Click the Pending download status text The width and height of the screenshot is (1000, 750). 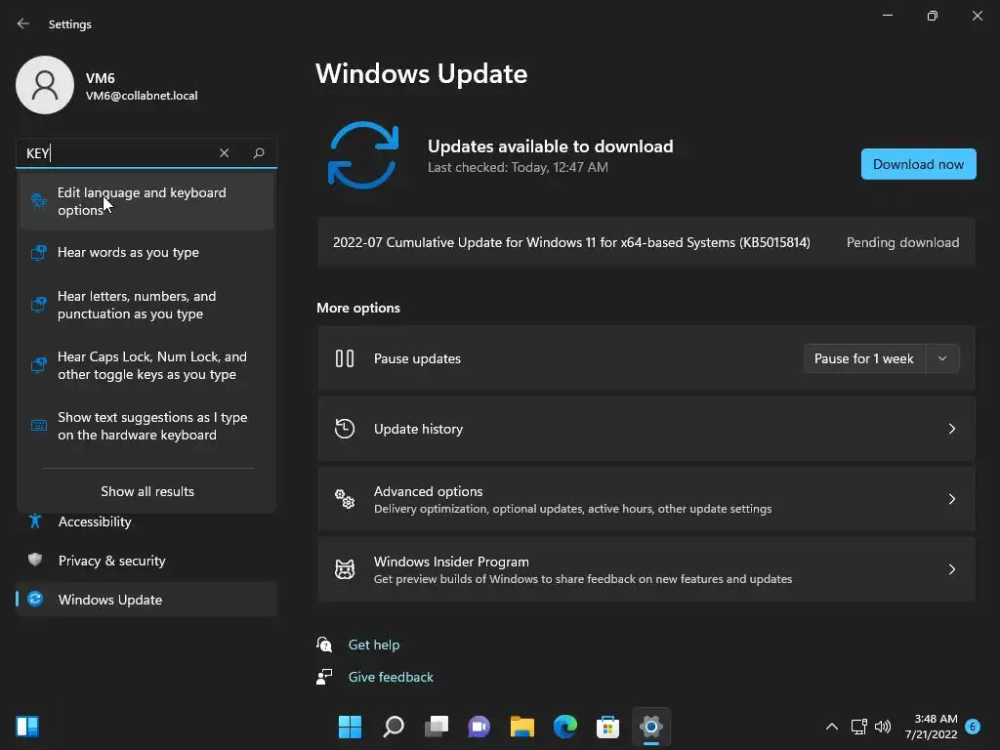click(902, 242)
